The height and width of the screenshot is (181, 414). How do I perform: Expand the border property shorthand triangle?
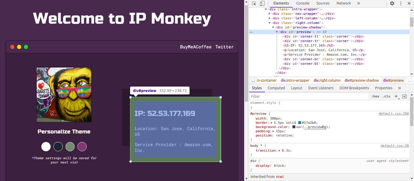pyautogui.click(x=272, y=123)
